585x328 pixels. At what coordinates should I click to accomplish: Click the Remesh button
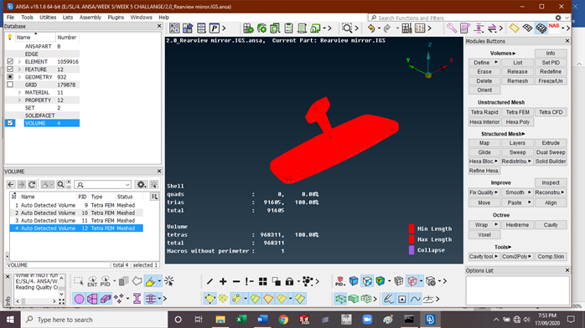517,81
